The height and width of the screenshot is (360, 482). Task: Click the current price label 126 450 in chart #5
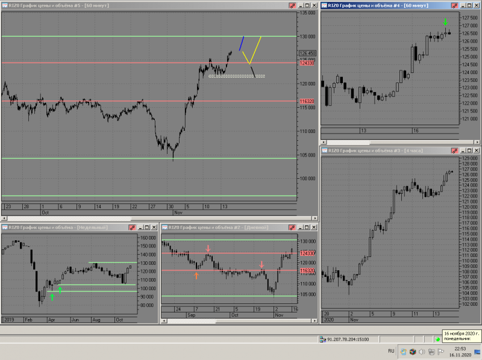[307, 53]
